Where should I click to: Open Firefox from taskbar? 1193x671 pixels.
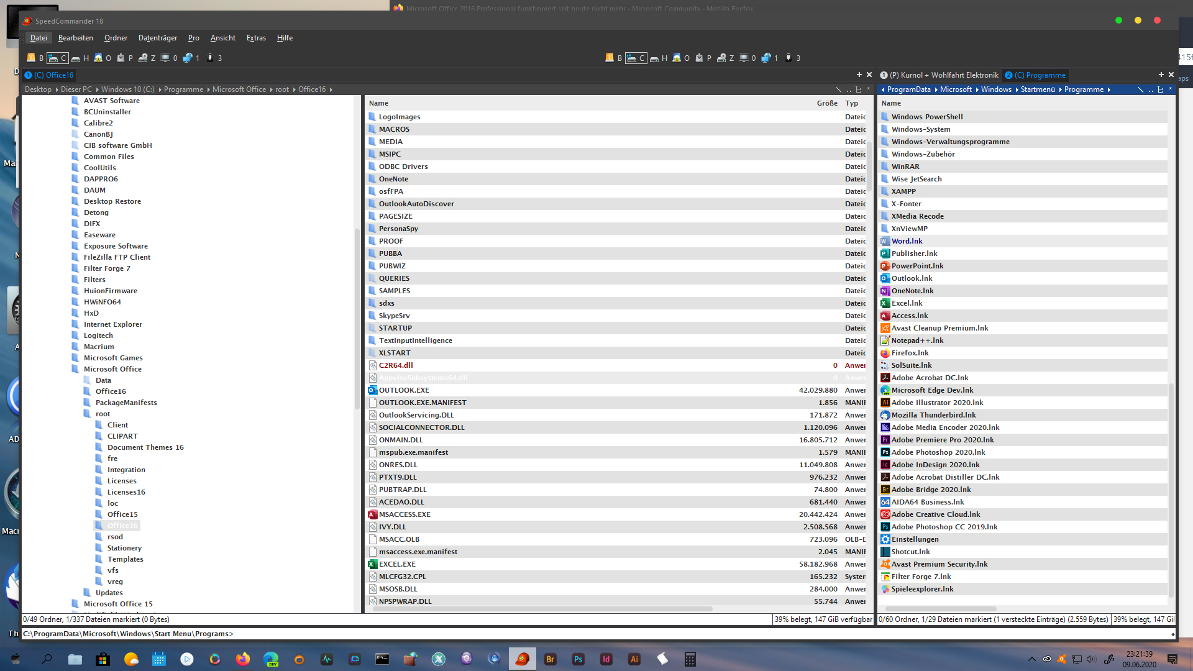tap(243, 659)
